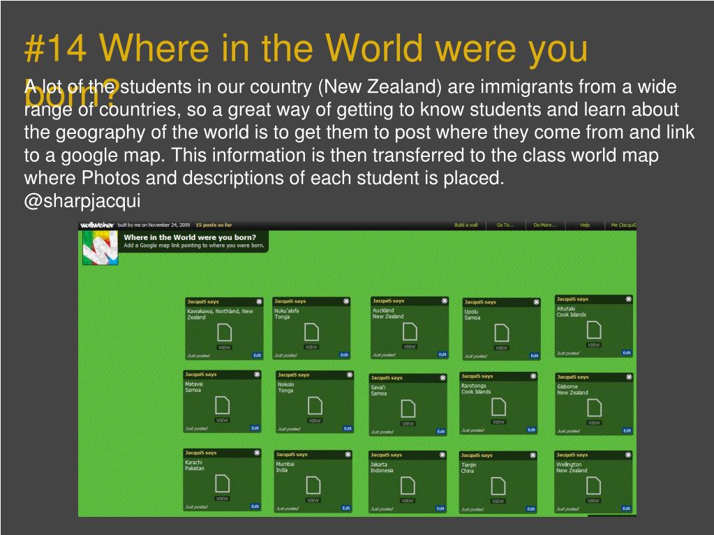Click the wall's colorful W thumbnail
Screen dimensions: 714x535
pyautogui.click(x=101, y=248)
